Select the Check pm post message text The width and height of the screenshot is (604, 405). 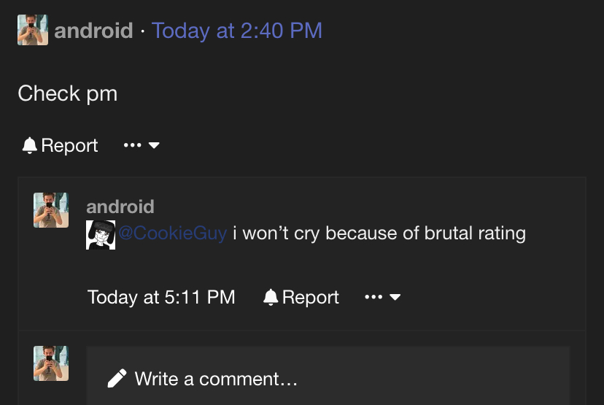click(x=67, y=93)
